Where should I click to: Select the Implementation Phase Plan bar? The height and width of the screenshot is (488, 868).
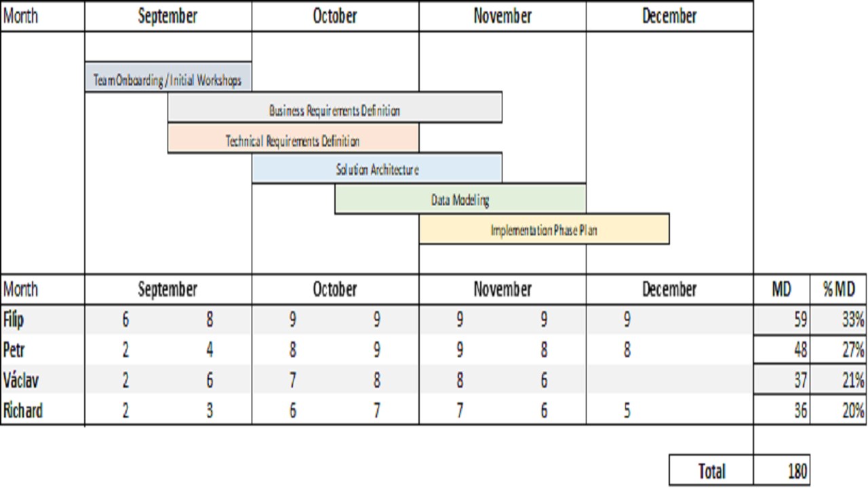(x=544, y=230)
